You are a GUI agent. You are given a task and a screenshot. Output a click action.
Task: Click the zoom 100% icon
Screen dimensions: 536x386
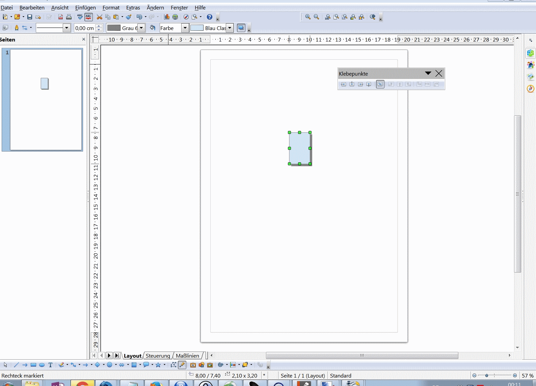pyautogui.click(x=327, y=17)
